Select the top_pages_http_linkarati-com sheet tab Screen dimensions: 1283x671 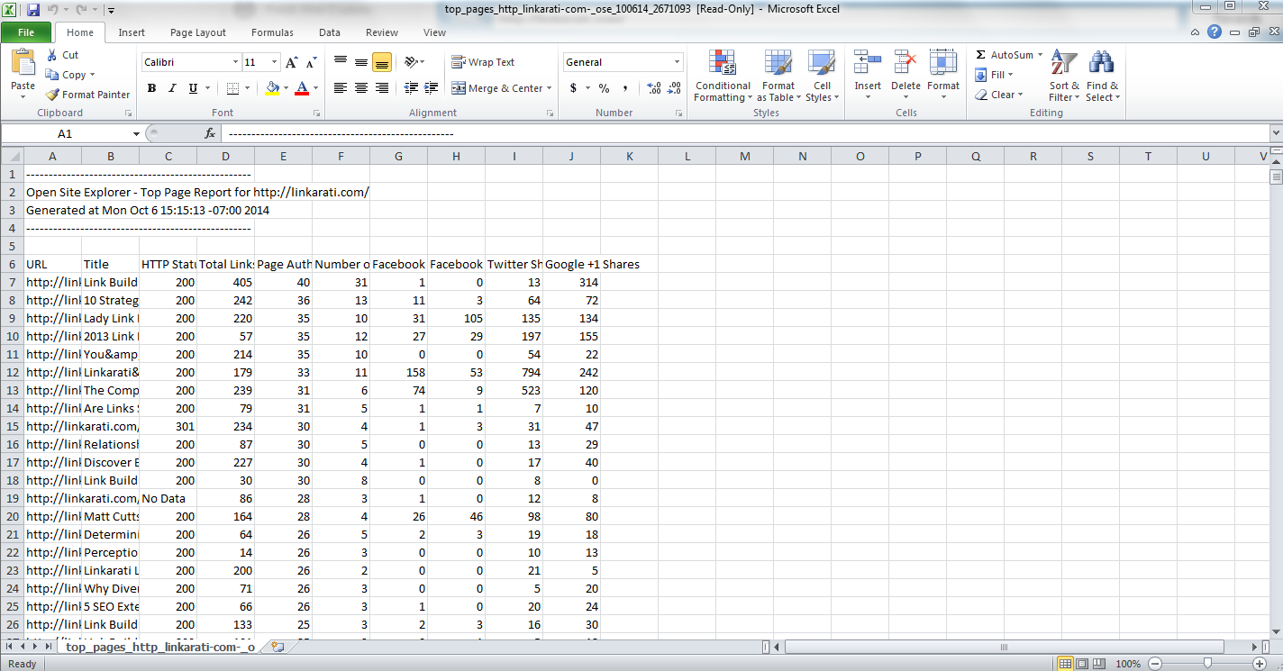(x=160, y=647)
